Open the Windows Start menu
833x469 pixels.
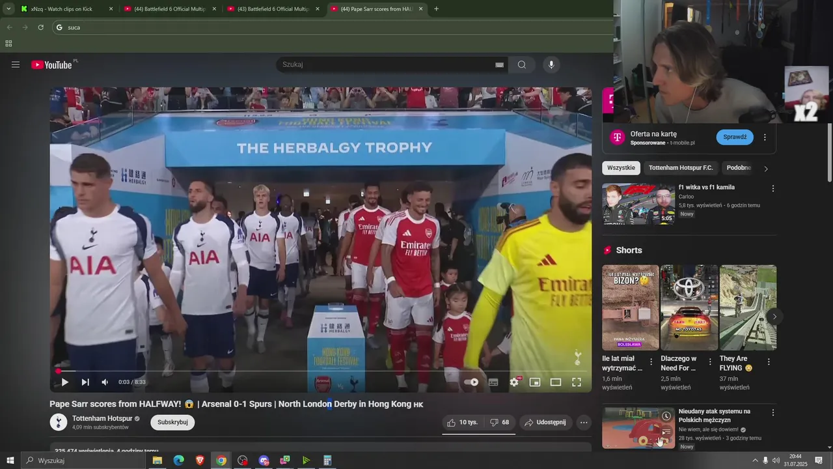click(10, 461)
